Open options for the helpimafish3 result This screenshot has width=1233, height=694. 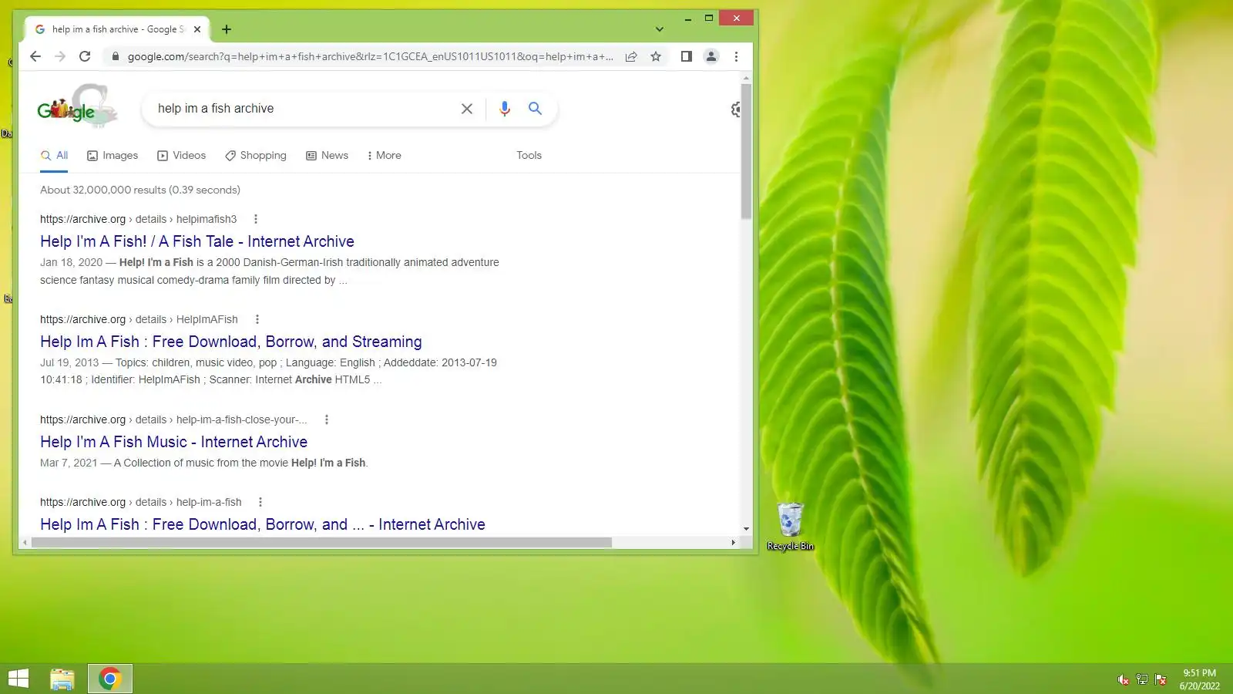pos(256,219)
